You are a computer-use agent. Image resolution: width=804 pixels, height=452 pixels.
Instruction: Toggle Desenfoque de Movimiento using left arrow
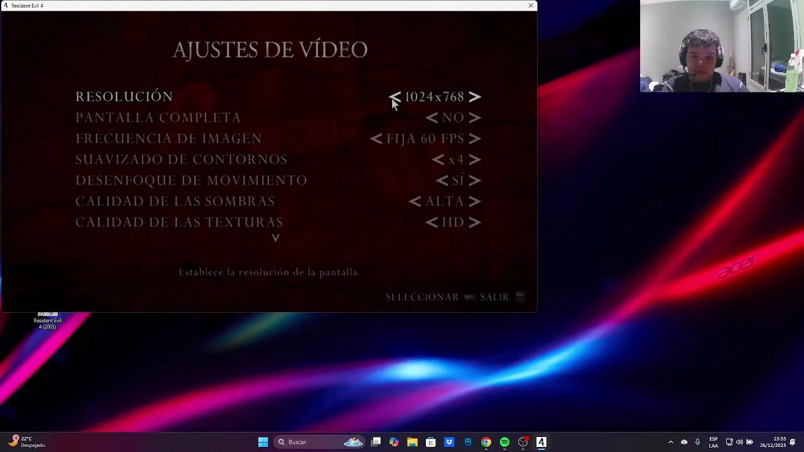442,180
